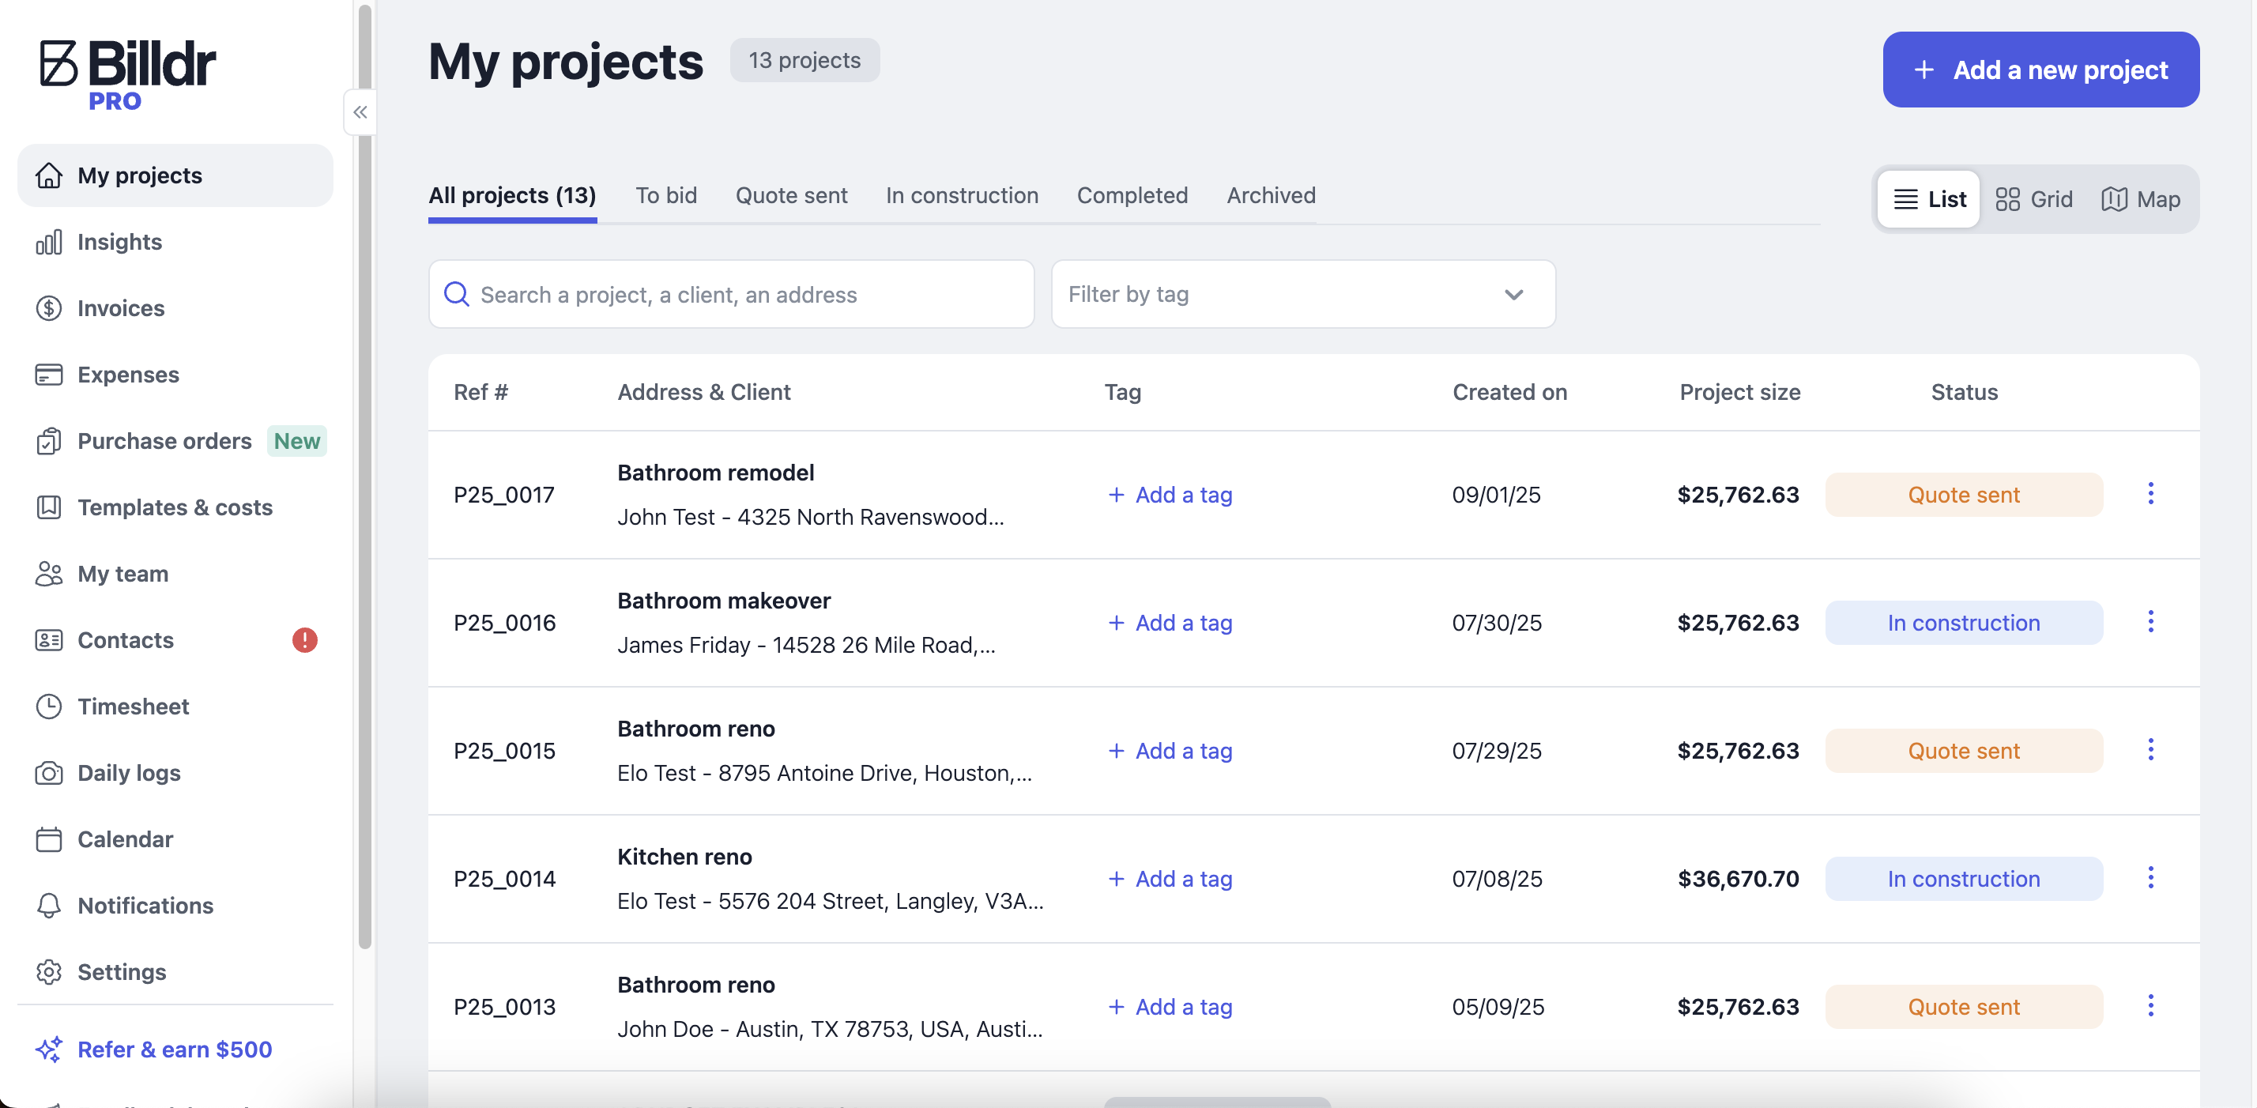Focus the project search field
2257x1108 pixels.
coord(731,293)
